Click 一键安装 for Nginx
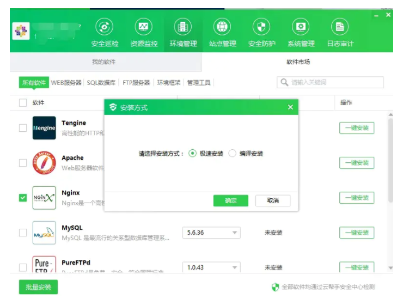The width and height of the screenshot is (403, 305). coord(357,198)
